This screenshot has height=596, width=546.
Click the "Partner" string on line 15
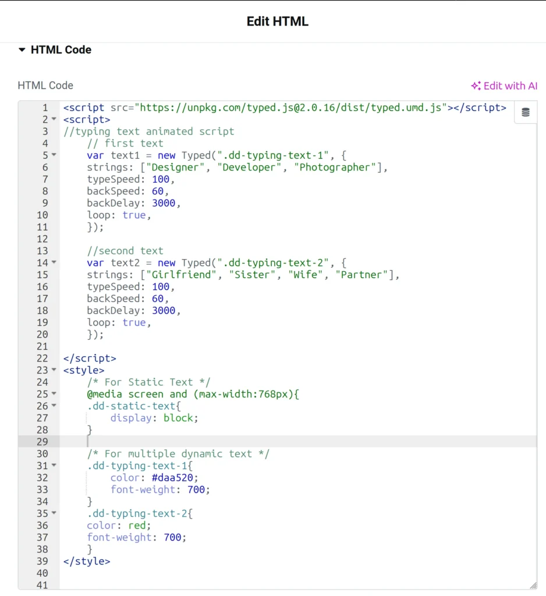click(361, 275)
